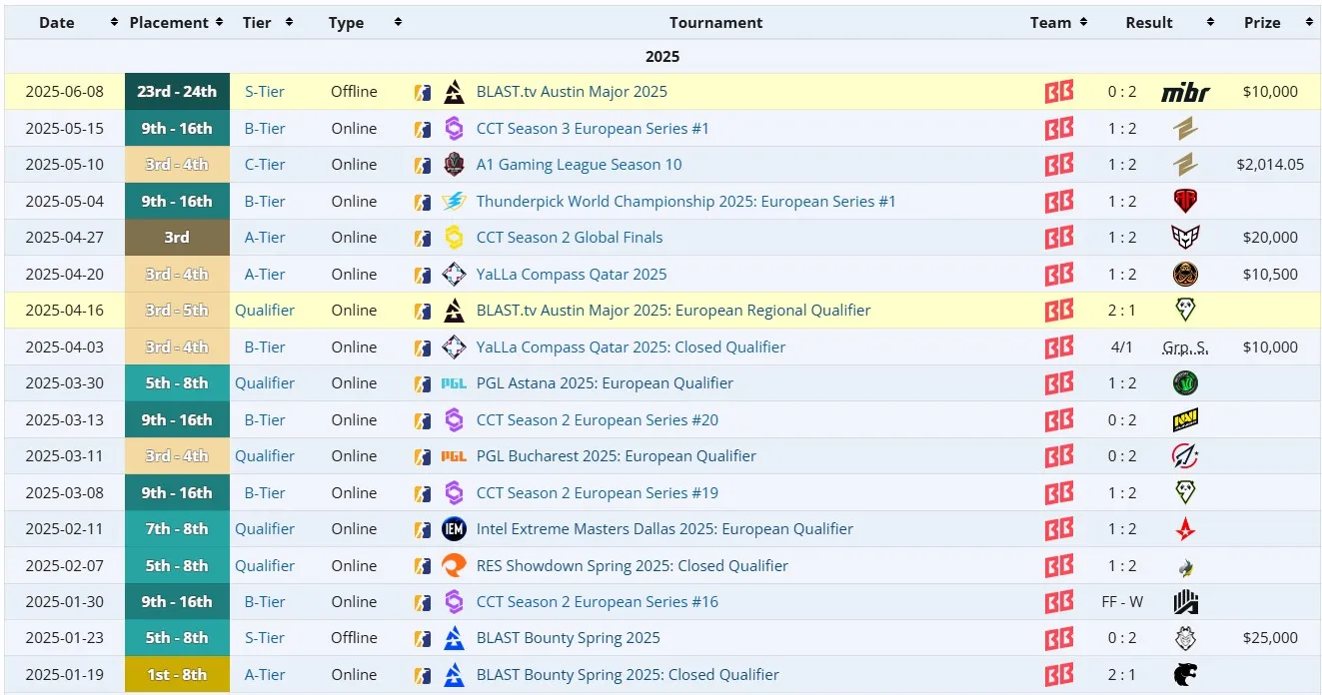Click the BLAST Bounty Spring 2025 blue icon
The height and width of the screenshot is (695, 1322).
(454, 638)
